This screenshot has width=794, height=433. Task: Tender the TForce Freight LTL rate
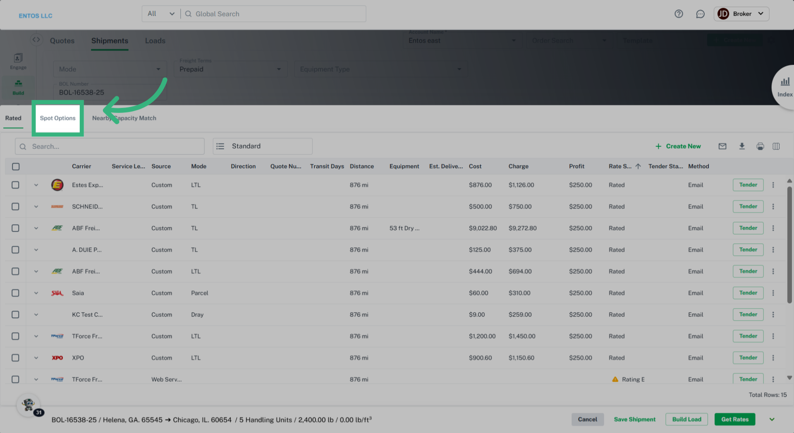[748, 336]
